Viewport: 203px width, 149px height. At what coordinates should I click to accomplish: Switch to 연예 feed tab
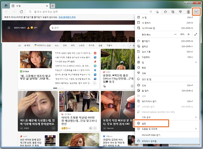tap(65, 45)
